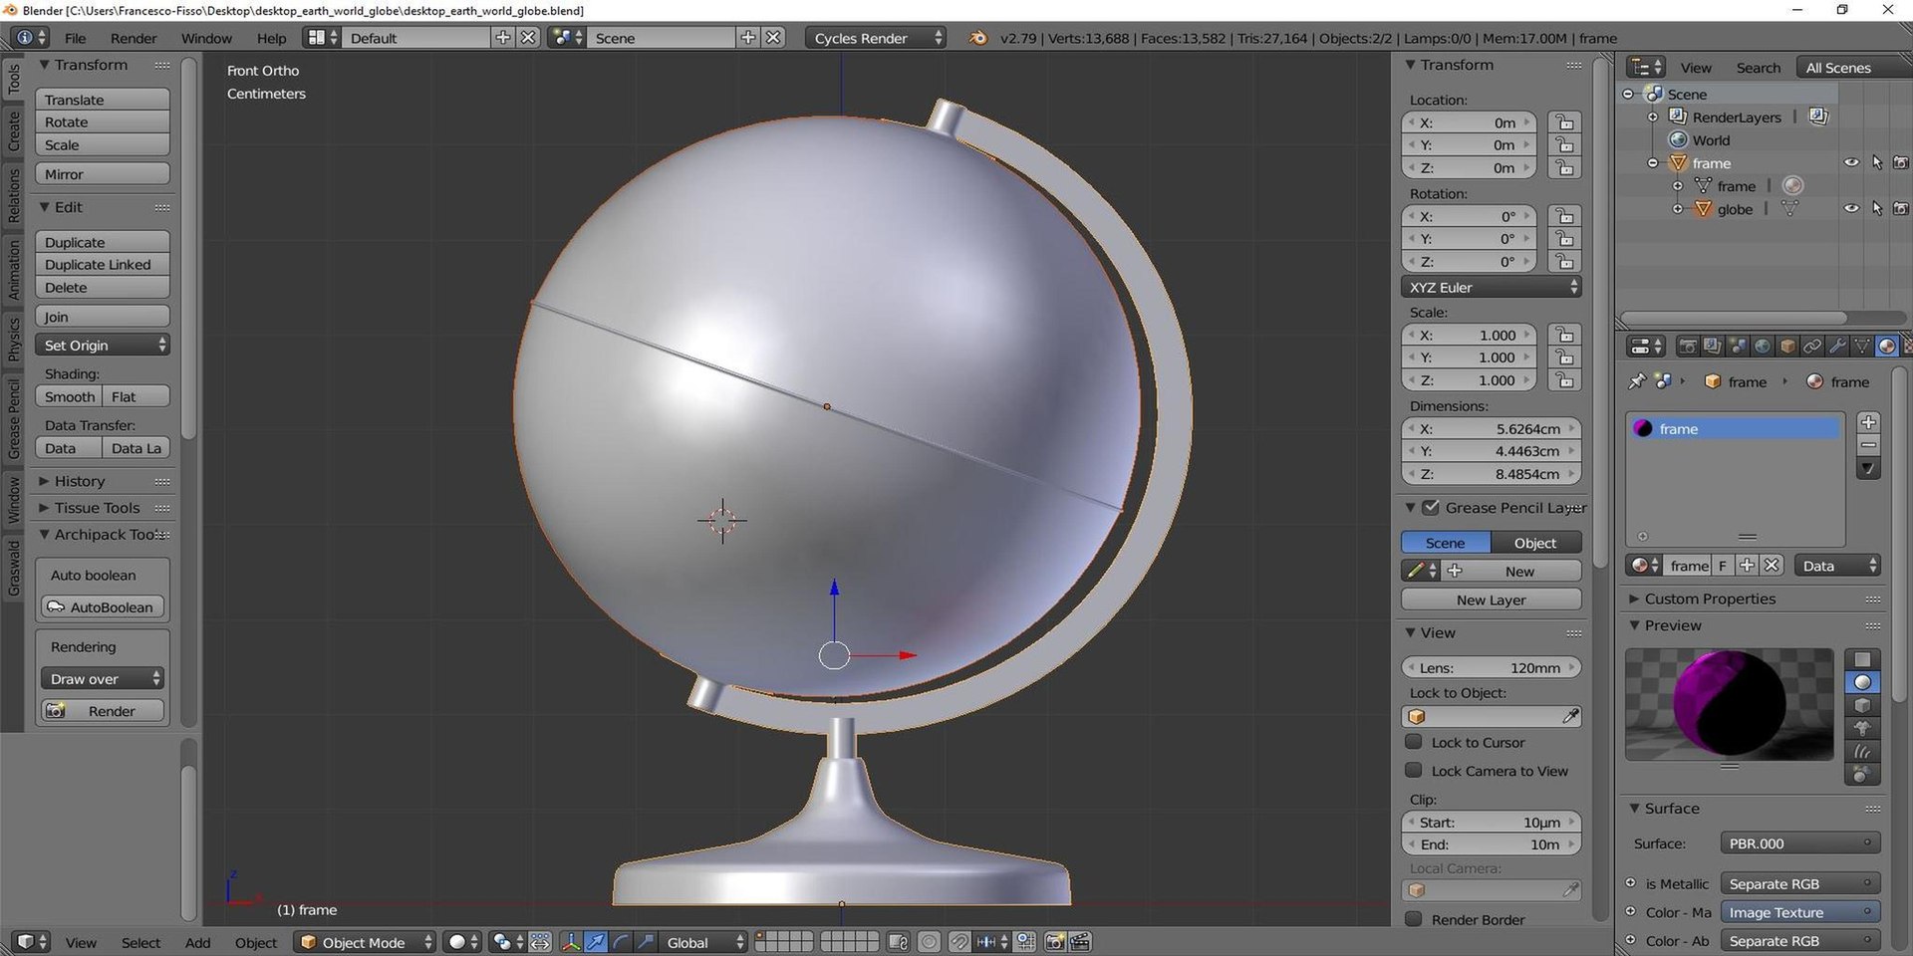The width and height of the screenshot is (1913, 956).
Task: Set preview type to cube
Action: (1862, 705)
